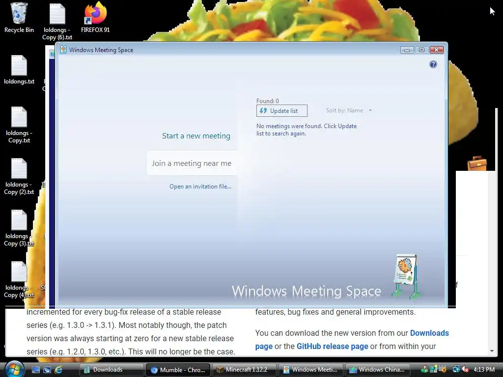The width and height of the screenshot is (503, 377).
Task: Open an invitation file link
Action: (200, 186)
